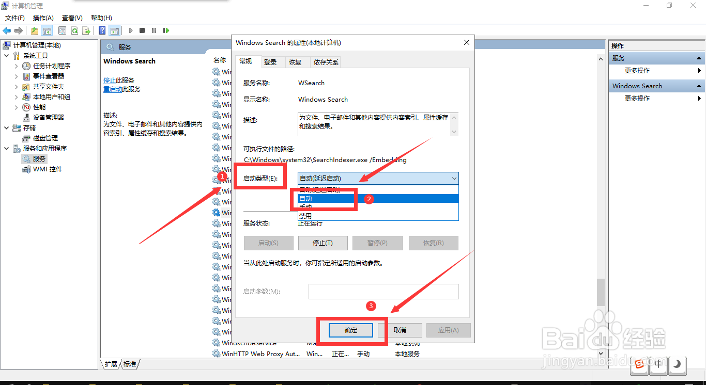Click the 确定 button
Viewport: 706px width, 385px height.
tap(351, 330)
